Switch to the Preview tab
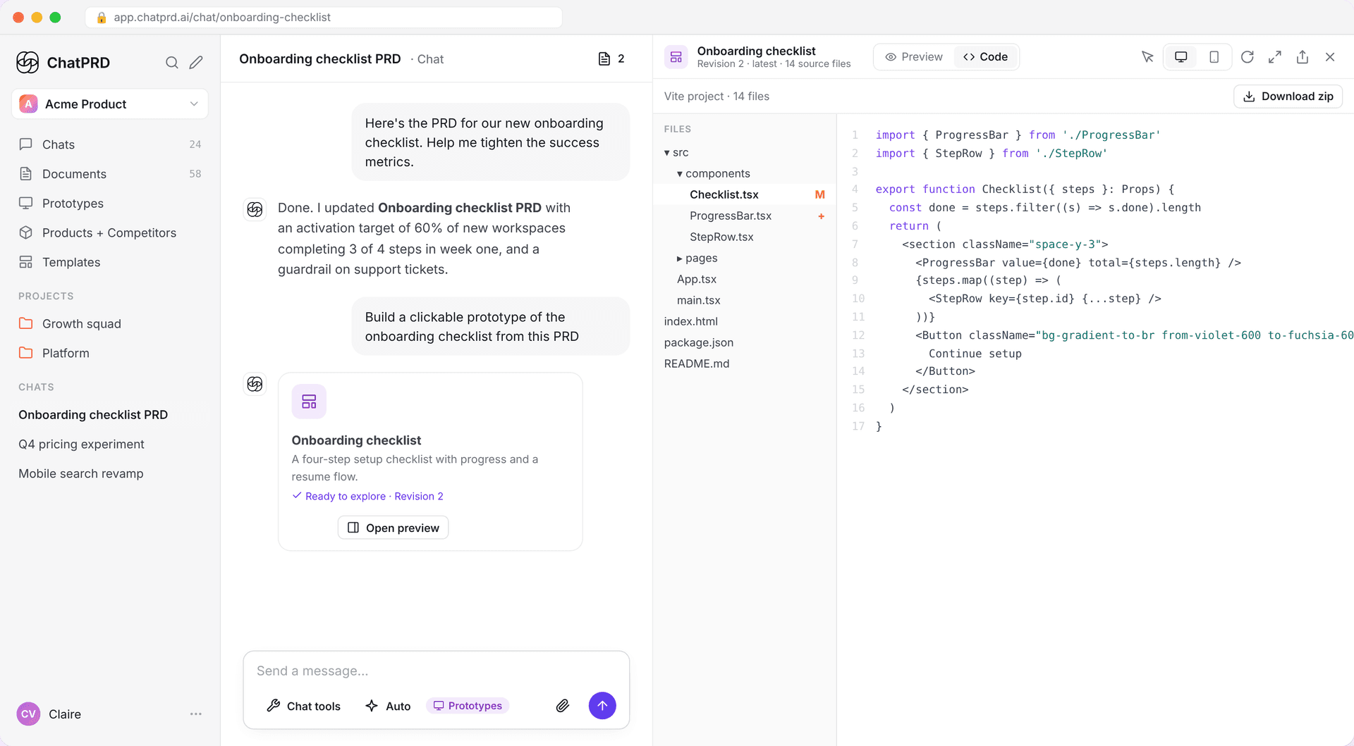1354x746 pixels. (x=914, y=57)
